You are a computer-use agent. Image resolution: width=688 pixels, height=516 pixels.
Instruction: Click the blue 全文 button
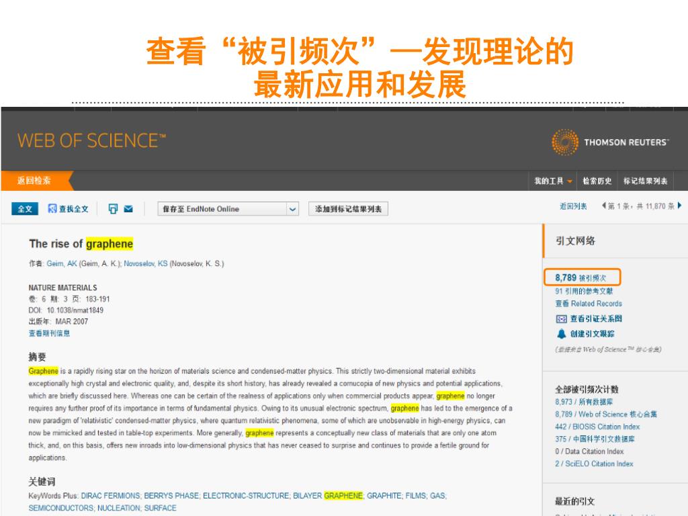point(25,209)
